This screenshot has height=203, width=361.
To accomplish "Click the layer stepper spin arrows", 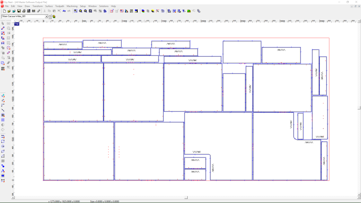I will pos(50,16).
